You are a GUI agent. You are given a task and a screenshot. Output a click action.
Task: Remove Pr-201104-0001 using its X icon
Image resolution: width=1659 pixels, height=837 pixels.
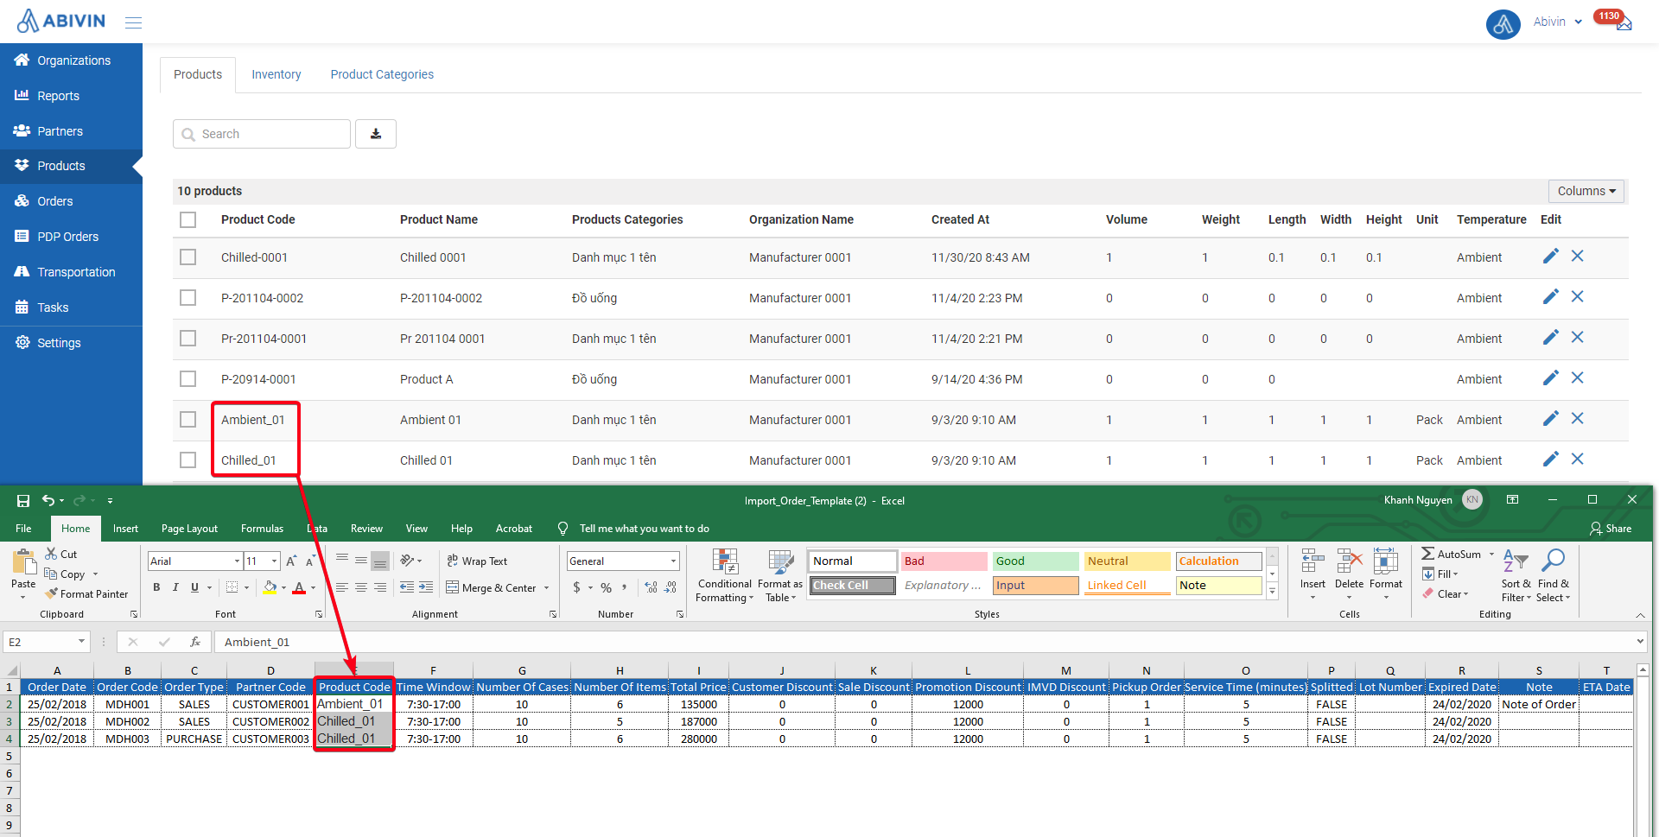[x=1577, y=338]
